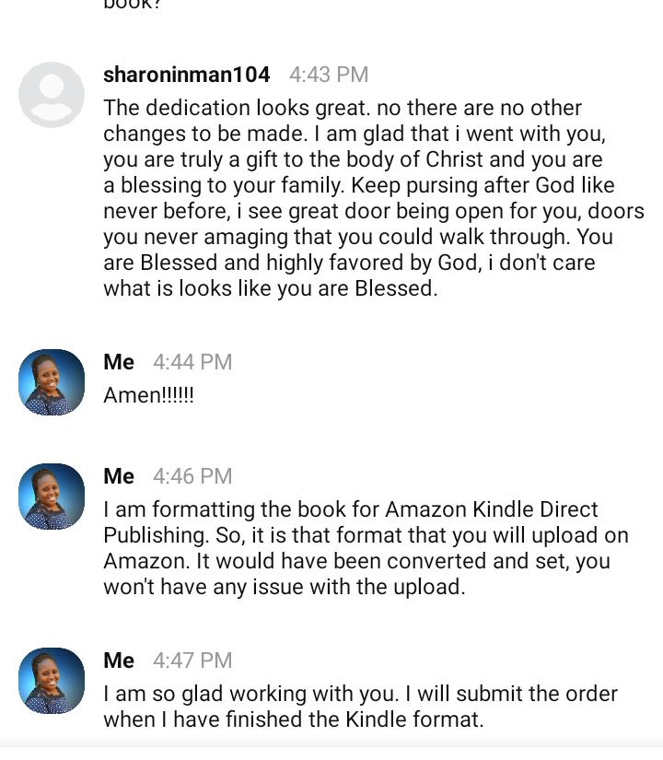Viewport: 663px width, 760px height.
Task: Tap the 'I am so glad working with you' message
Action: point(361,707)
